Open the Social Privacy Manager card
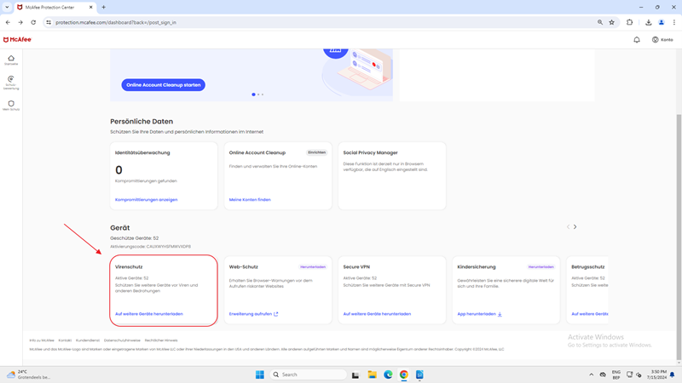The height and width of the screenshot is (383, 682). click(x=392, y=176)
